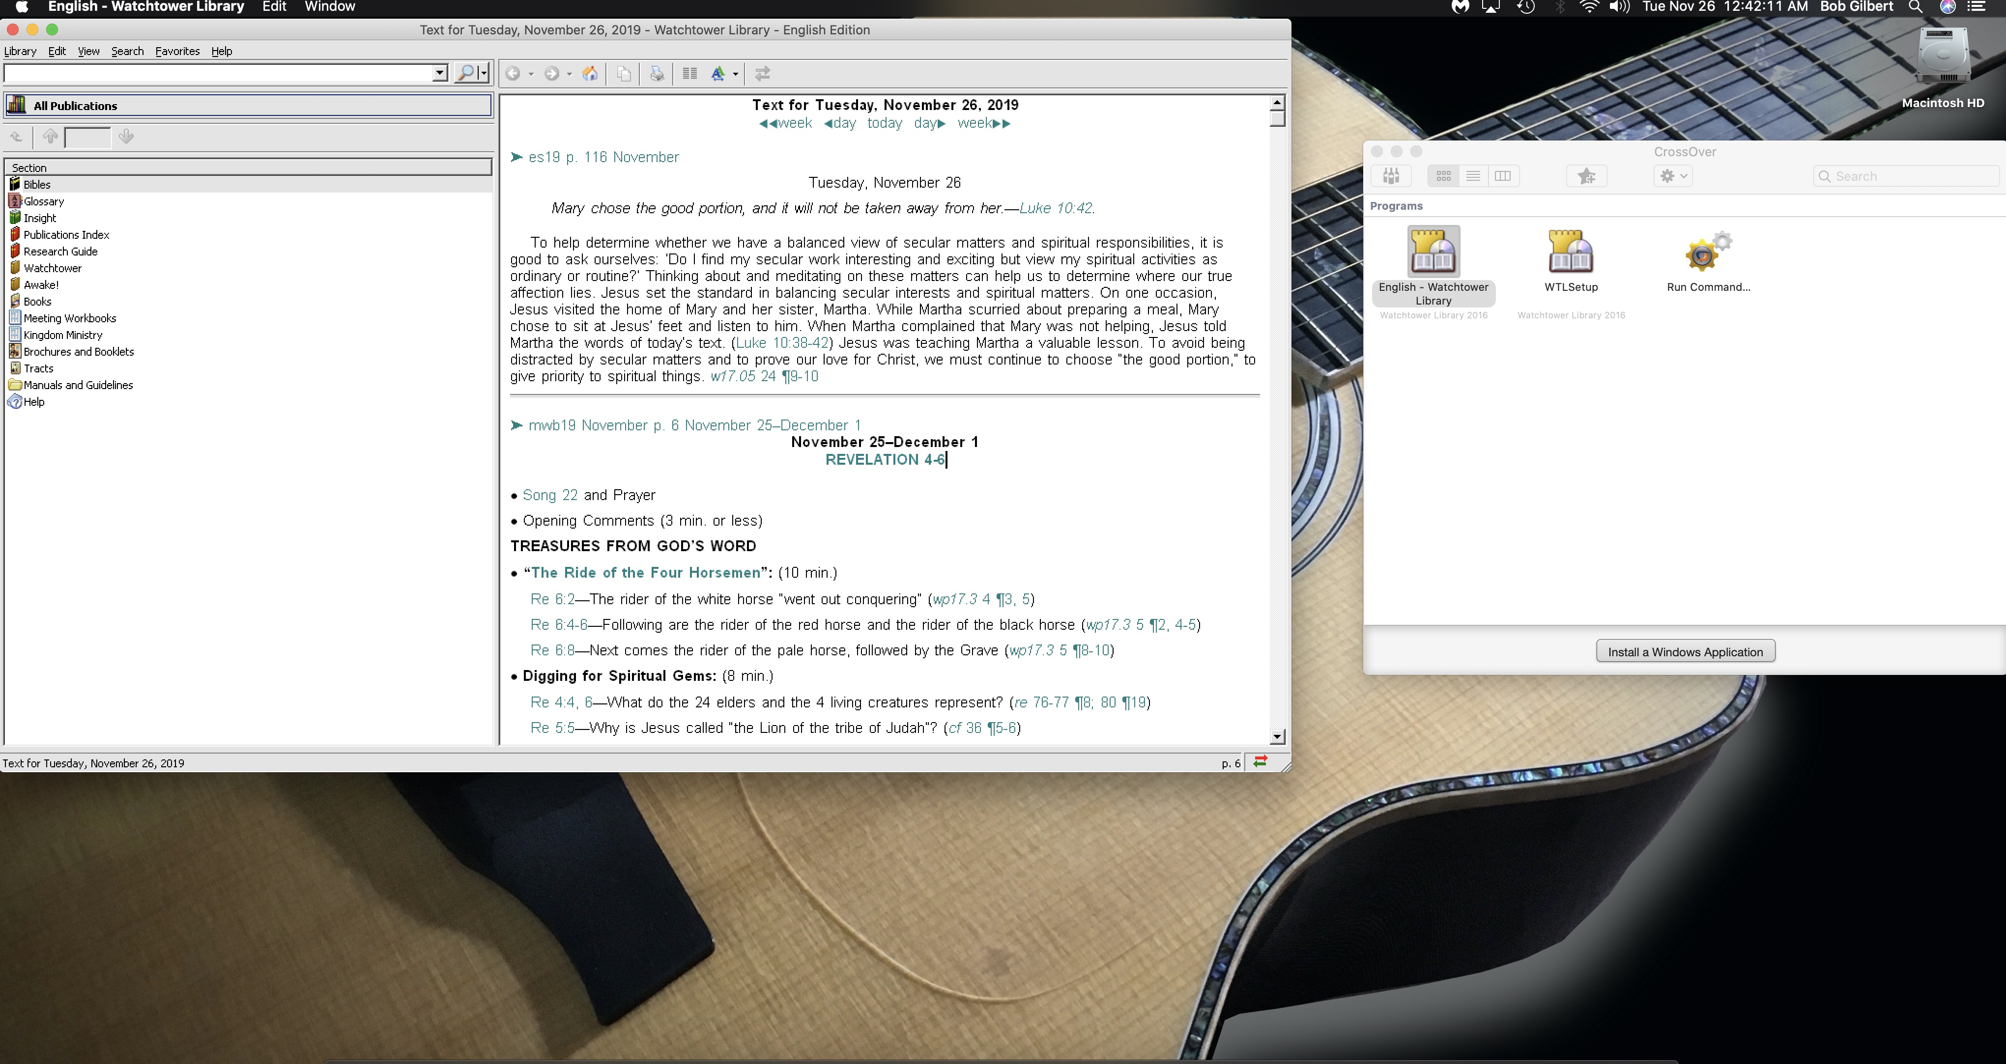Click the Home icon in the toolbar
The image size is (2006, 1064).
pos(590,73)
